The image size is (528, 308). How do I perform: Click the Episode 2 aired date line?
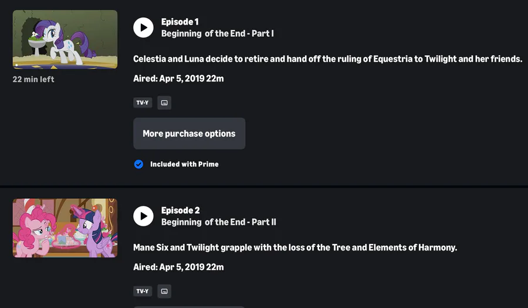178,267
